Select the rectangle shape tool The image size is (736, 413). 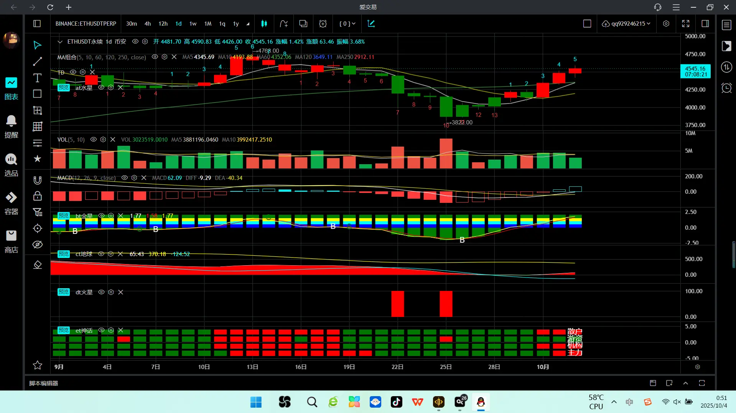37,94
